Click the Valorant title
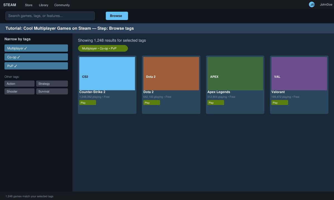 (x=278, y=92)
